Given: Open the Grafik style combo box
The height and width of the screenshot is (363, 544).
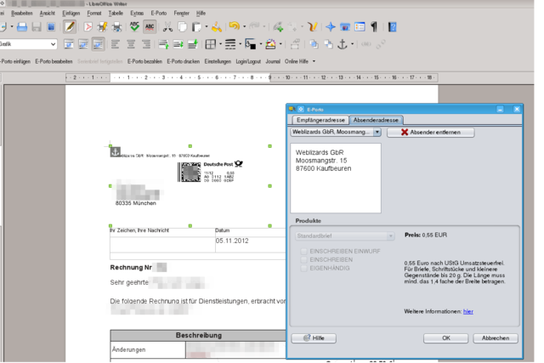Looking at the screenshot, I should pos(28,44).
